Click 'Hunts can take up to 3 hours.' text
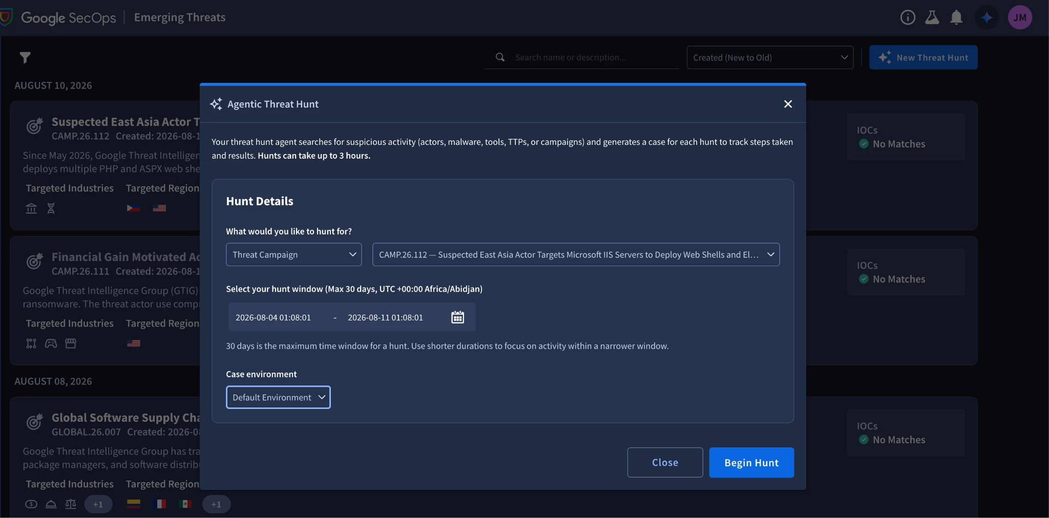Image resolution: width=1049 pixels, height=518 pixels. click(x=314, y=156)
